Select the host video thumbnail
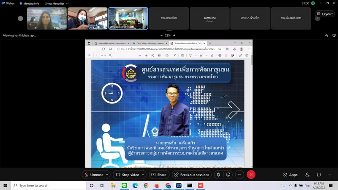 point(128,18)
